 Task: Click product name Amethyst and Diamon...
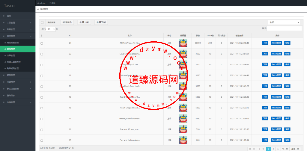[x=130, y=119]
